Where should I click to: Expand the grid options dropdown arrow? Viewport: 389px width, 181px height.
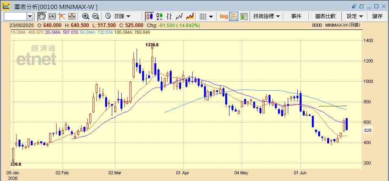click(x=211, y=16)
